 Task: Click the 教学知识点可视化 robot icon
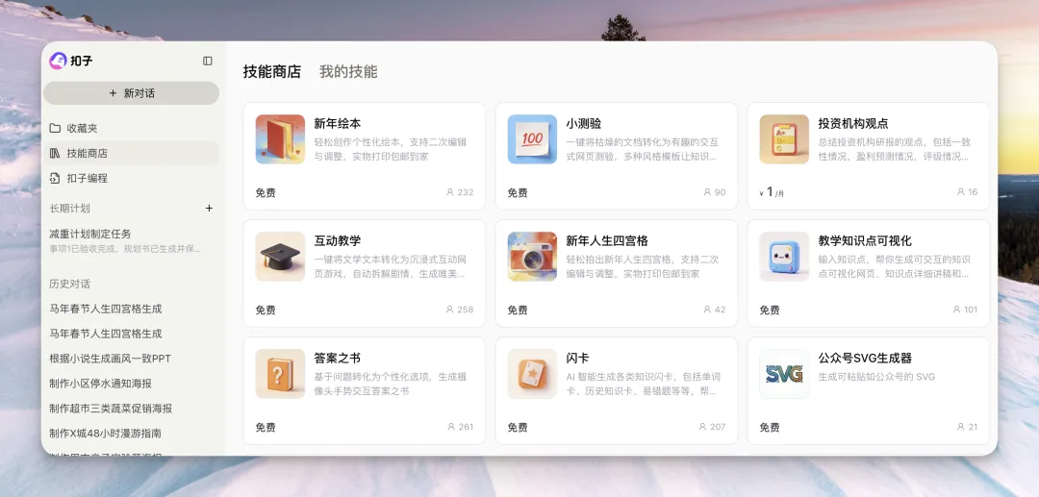pyautogui.click(x=784, y=256)
